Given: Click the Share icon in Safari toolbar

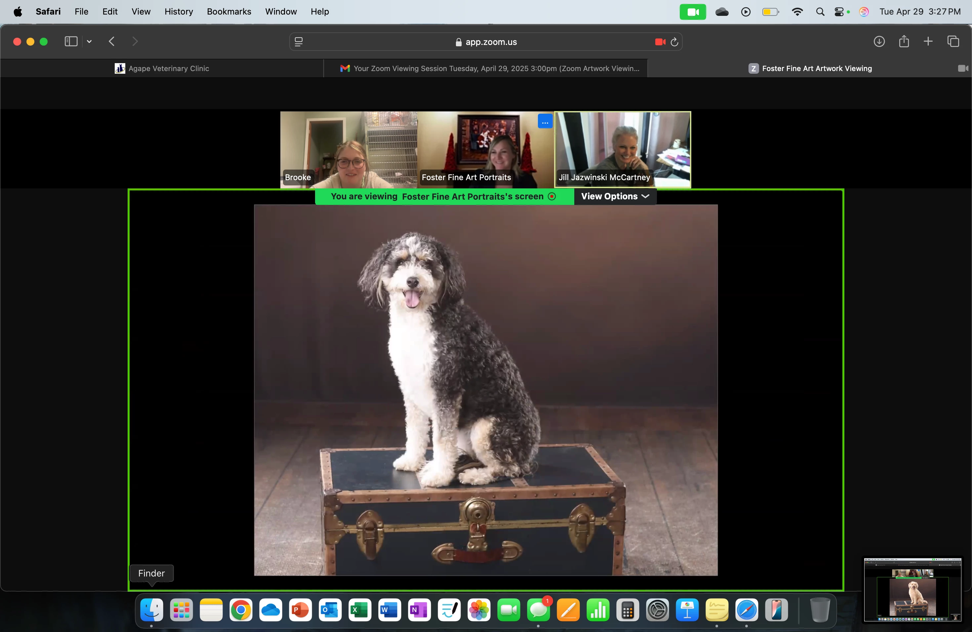Looking at the screenshot, I should 904,41.
